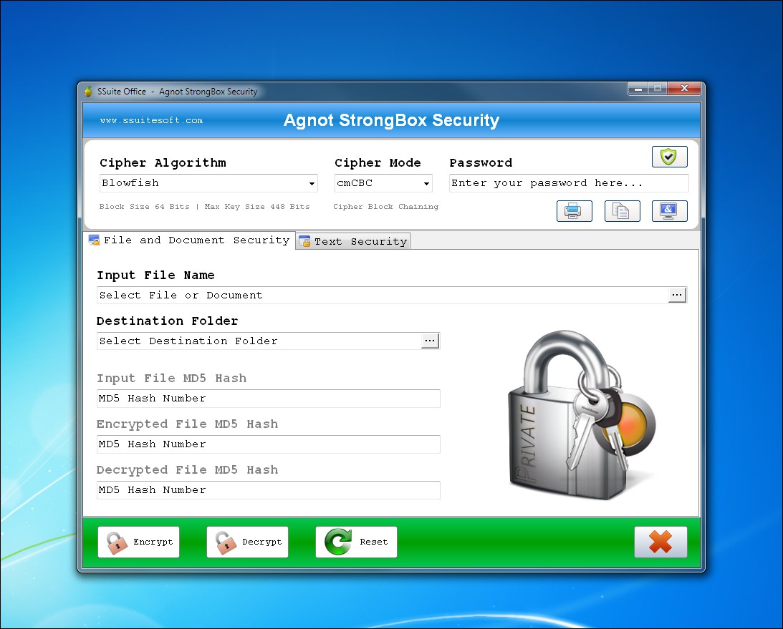Minimize the Agnot StrongBox window

tap(638, 88)
